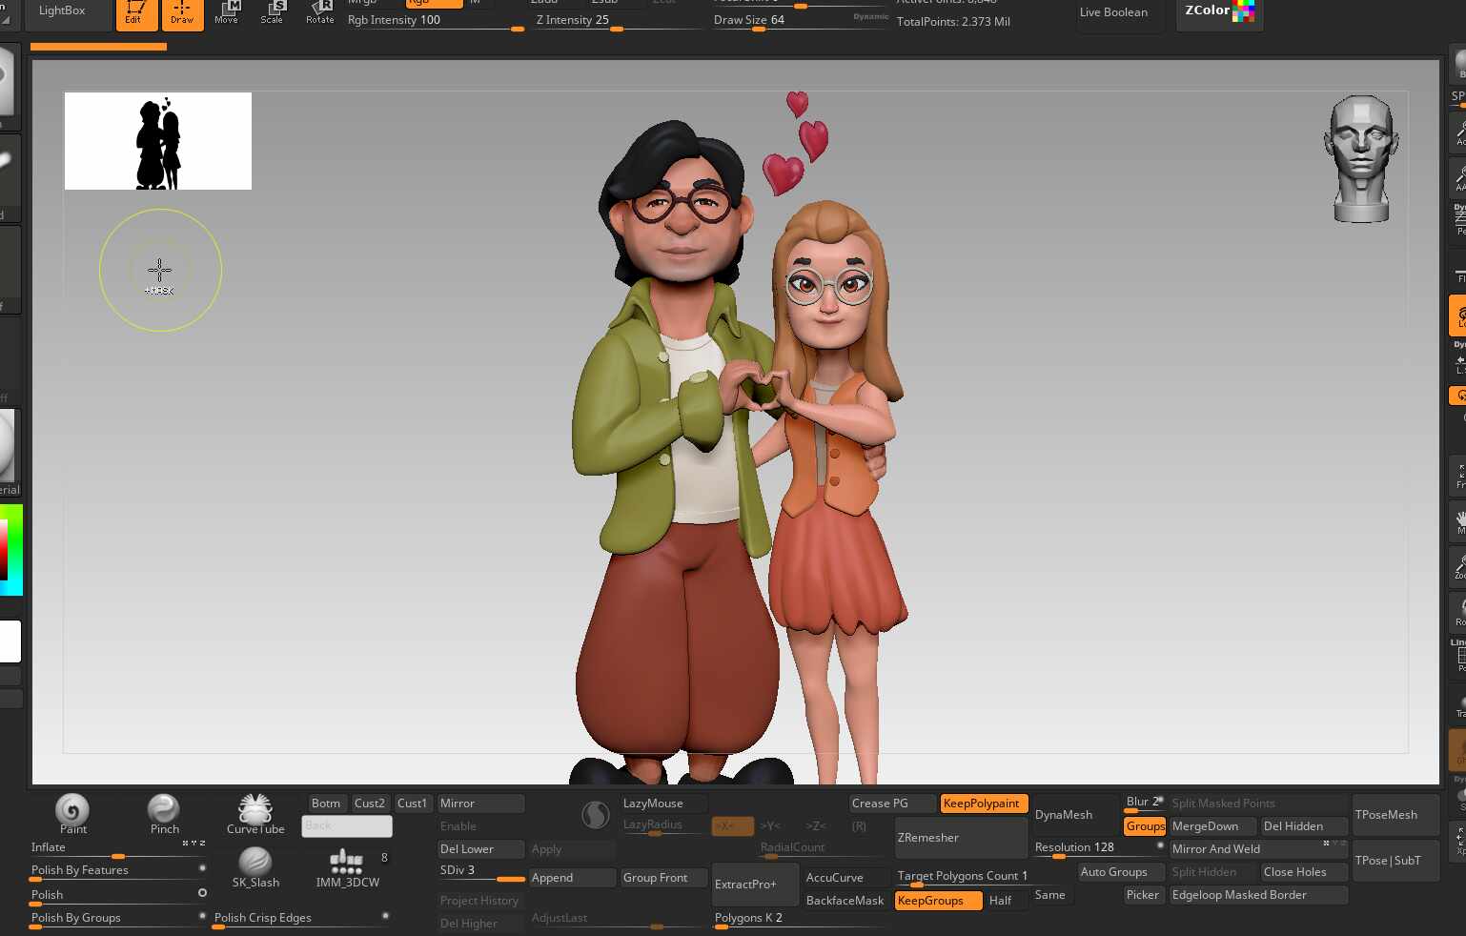The height and width of the screenshot is (936, 1466).
Task: Toggle the KeepPolypaint option
Action: point(983,804)
